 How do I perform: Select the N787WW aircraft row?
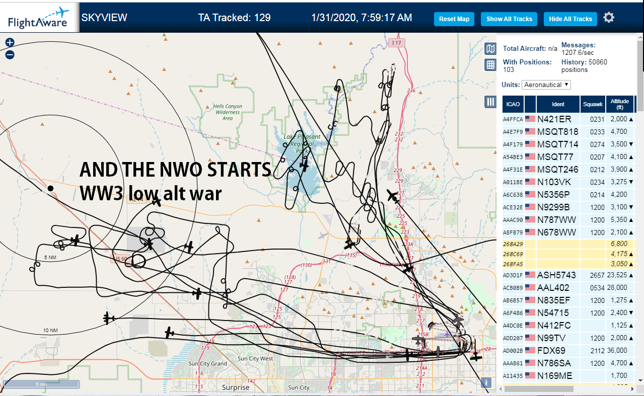click(x=568, y=220)
